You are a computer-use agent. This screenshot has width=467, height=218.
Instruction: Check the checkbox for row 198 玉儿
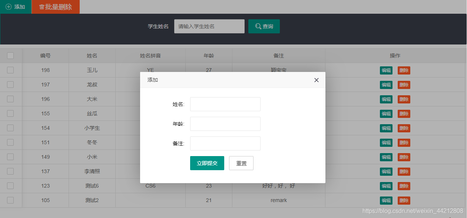pyautogui.click(x=10, y=70)
